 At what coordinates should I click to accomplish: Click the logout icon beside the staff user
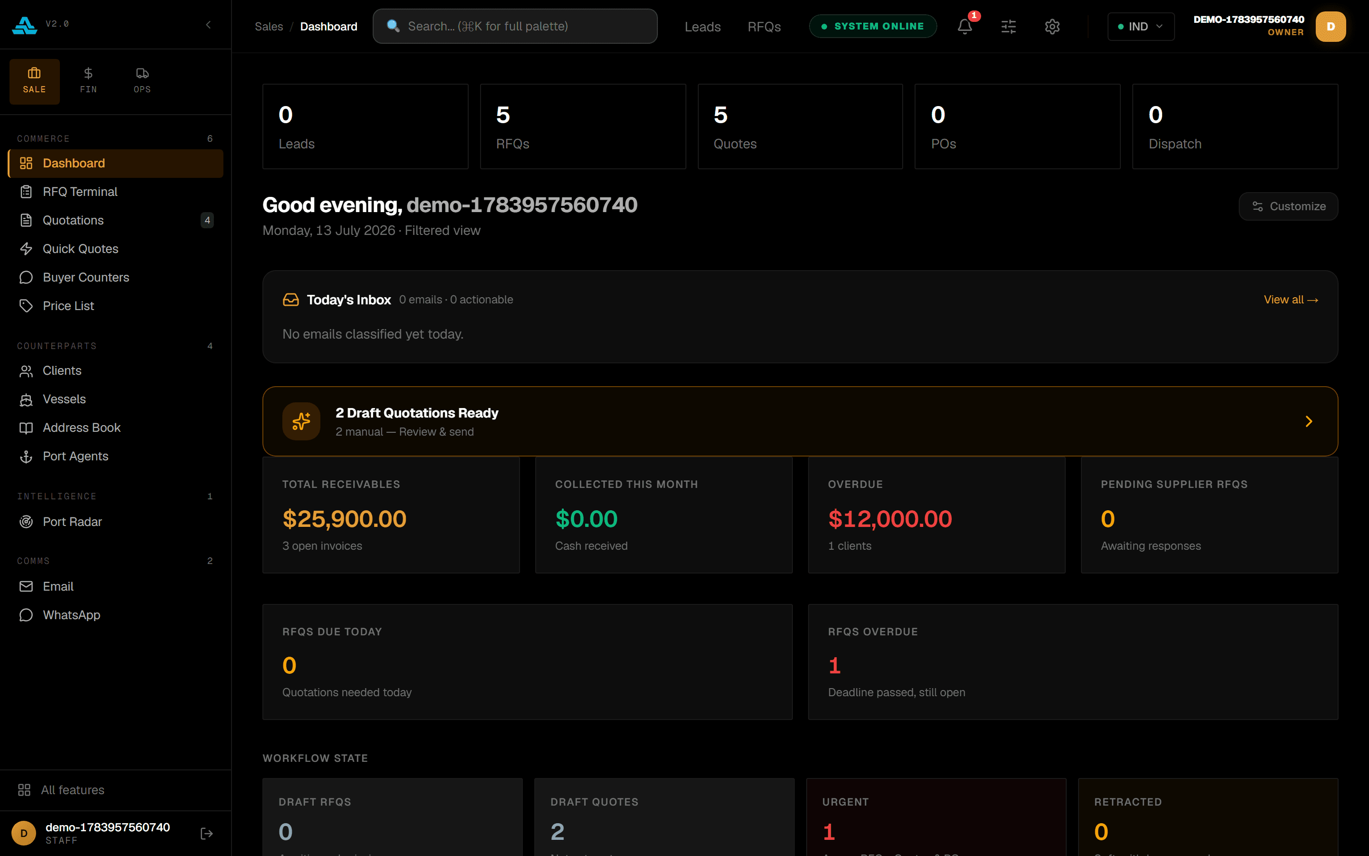[x=206, y=833]
